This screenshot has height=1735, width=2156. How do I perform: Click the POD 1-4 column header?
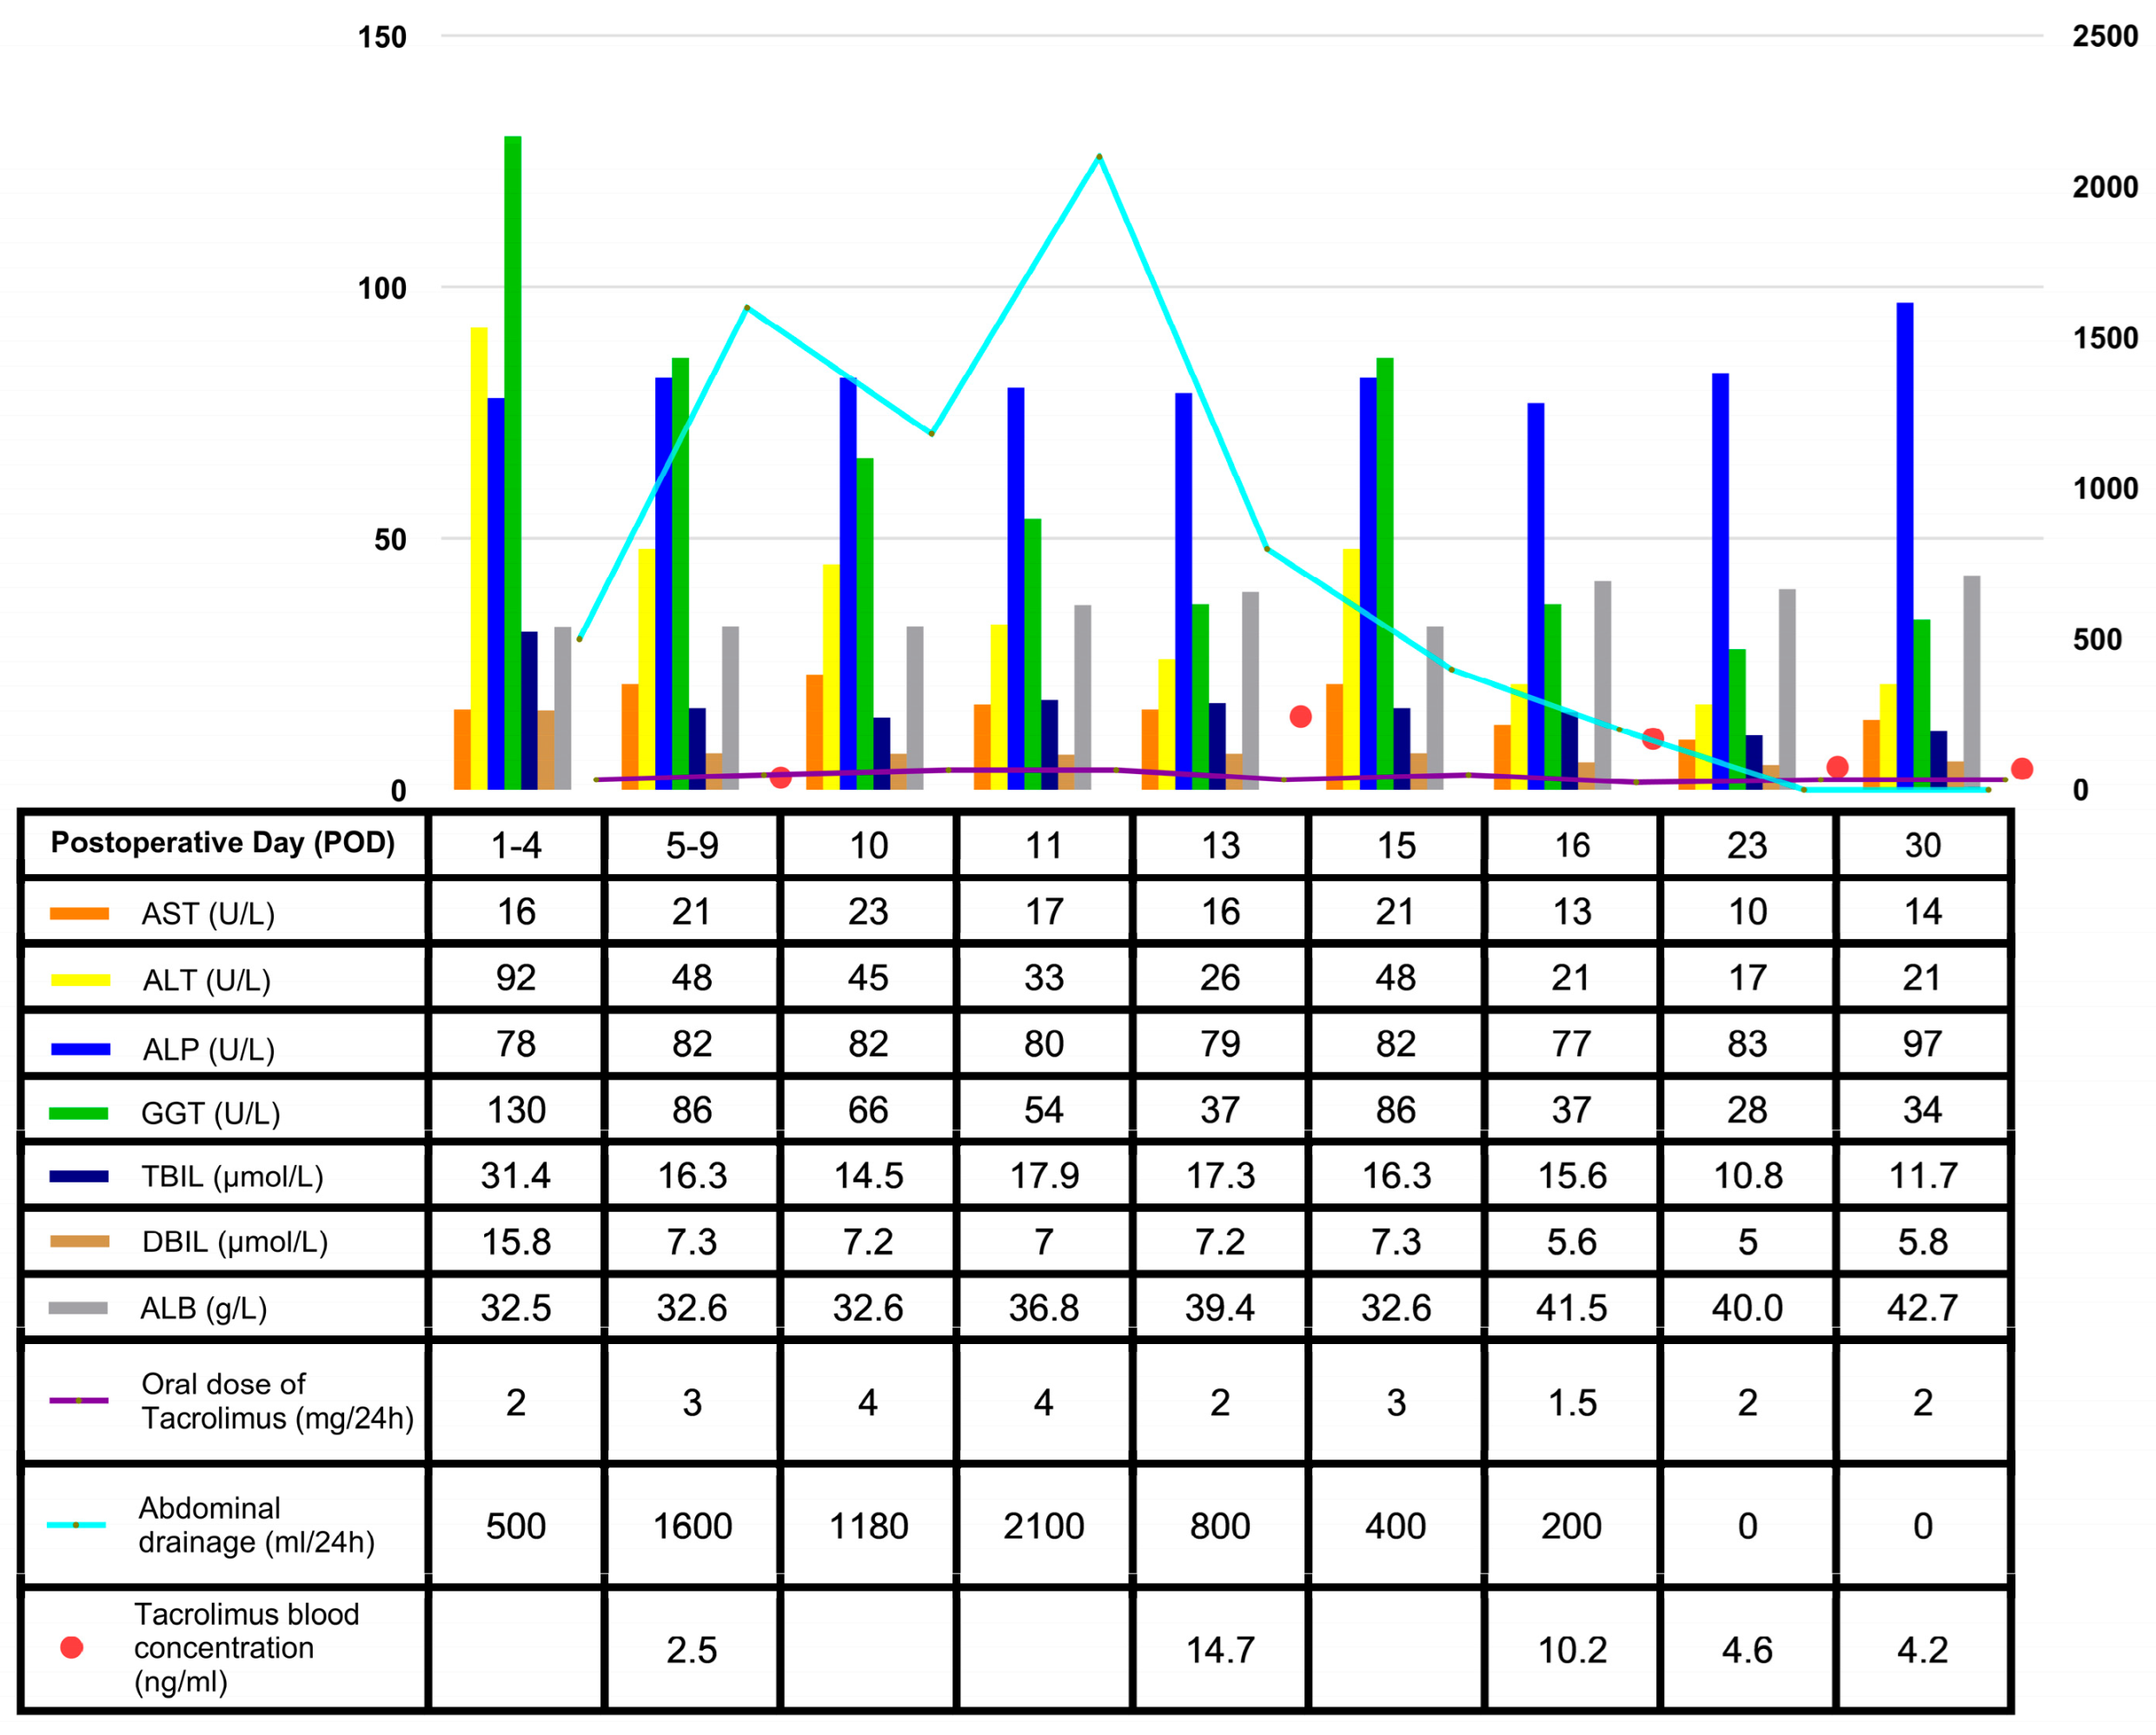(x=516, y=845)
